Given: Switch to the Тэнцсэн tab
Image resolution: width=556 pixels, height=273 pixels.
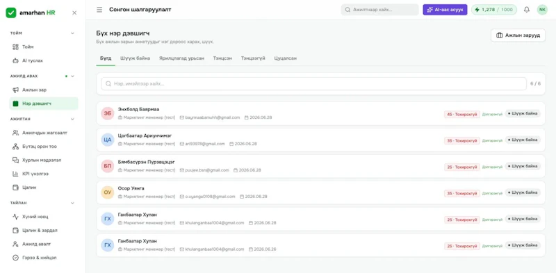Looking at the screenshot, I should pos(222,58).
